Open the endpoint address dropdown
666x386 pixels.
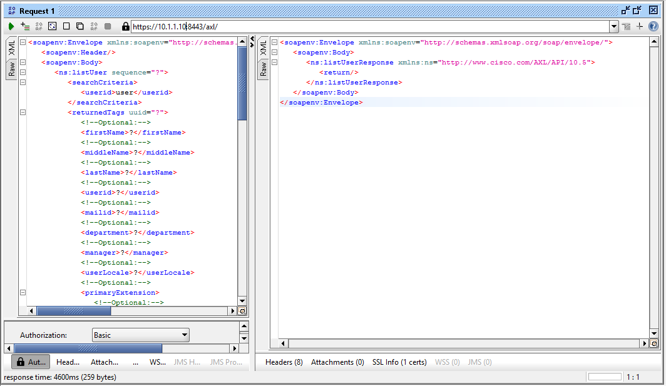[613, 26]
